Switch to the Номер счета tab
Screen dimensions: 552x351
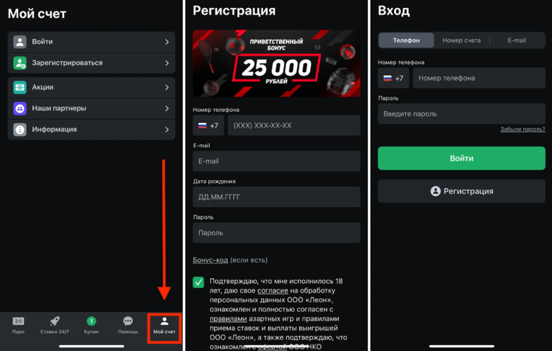(x=461, y=40)
